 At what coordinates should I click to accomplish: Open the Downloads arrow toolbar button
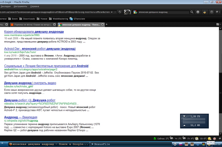[212, 12]
